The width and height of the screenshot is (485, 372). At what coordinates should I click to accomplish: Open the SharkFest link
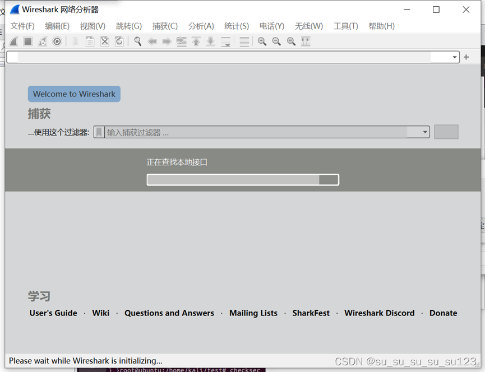click(x=311, y=313)
